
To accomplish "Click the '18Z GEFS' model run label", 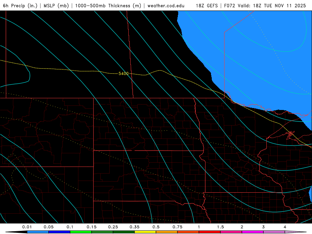I will [x=207, y=5].
